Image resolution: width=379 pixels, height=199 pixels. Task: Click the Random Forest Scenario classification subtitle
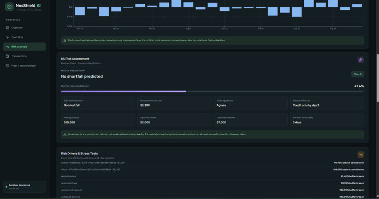(80, 63)
